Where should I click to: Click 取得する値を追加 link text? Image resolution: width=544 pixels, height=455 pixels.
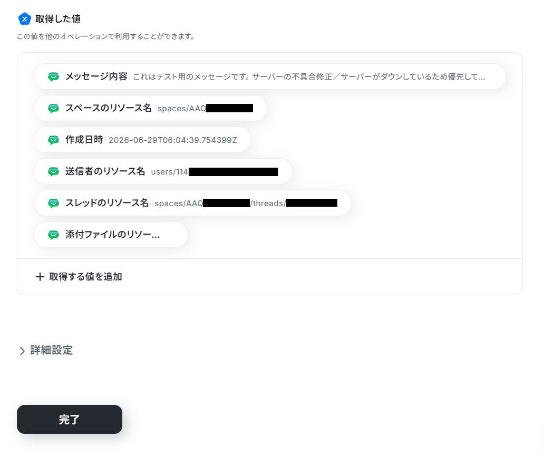point(85,277)
